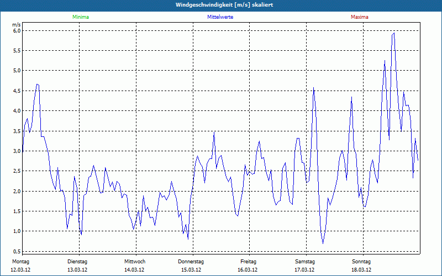442x276 pixels.
Task: Click the chart title Windgeschwindigkeit [m/s] skaliert
Action: tap(224, 5)
